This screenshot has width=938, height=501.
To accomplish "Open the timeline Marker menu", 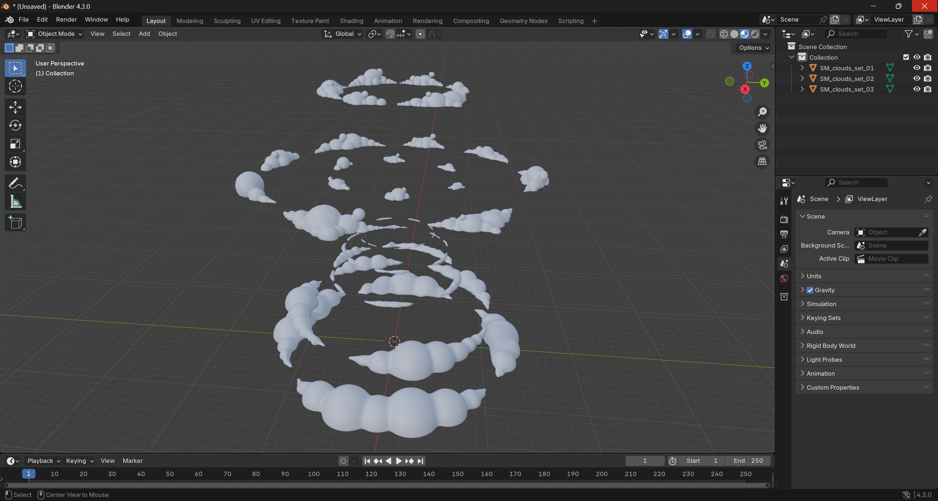I will 133,461.
